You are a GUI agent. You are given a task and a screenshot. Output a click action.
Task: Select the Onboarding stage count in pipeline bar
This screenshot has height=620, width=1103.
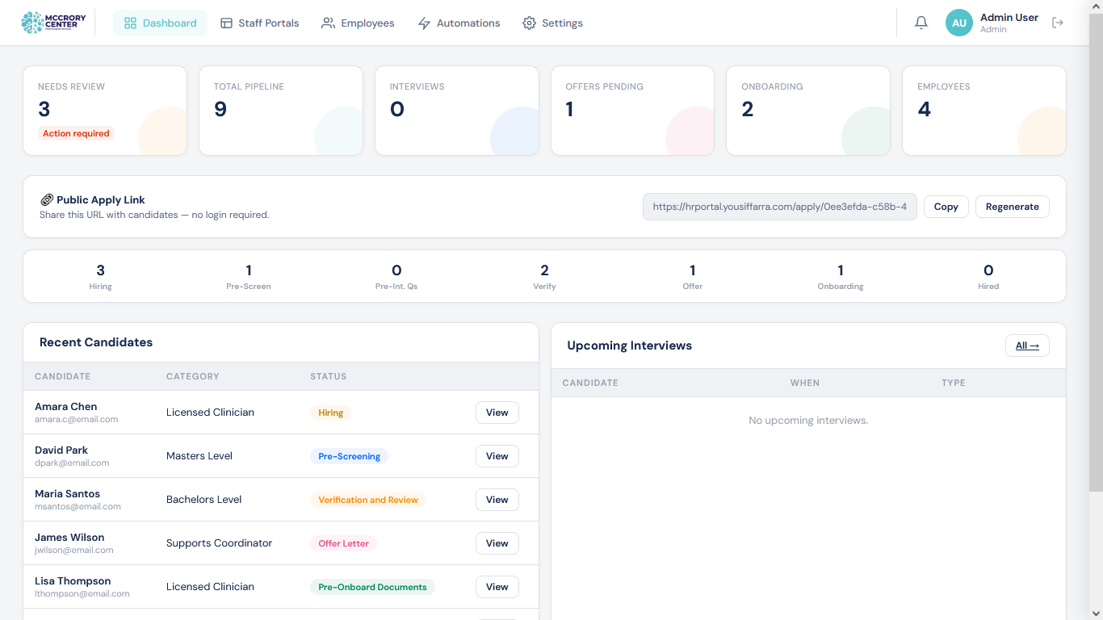pyautogui.click(x=841, y=276)
